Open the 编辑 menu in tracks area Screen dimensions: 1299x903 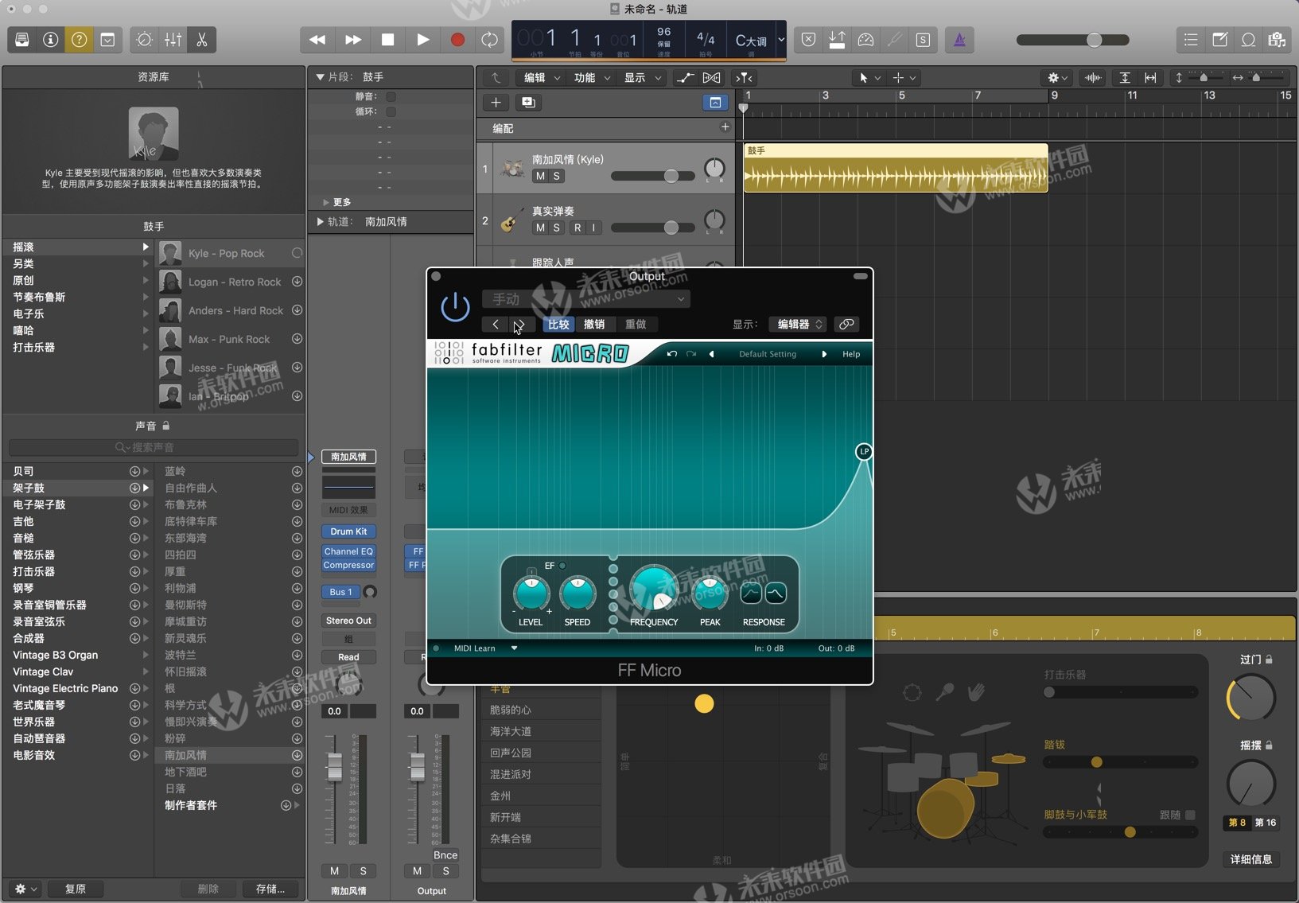click(541, 78)
